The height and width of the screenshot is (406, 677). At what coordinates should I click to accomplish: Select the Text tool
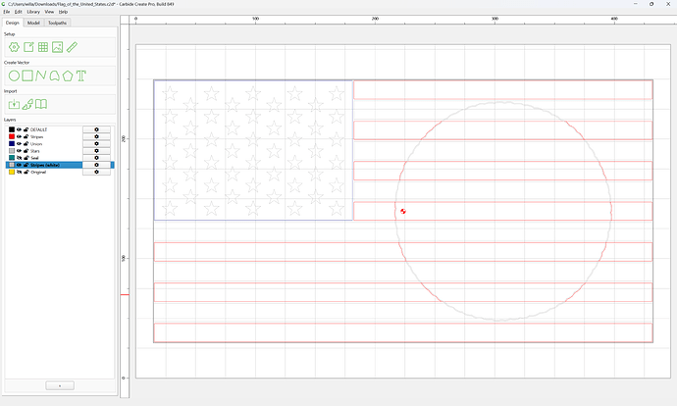pyautogui.click(x=81, y=76)
